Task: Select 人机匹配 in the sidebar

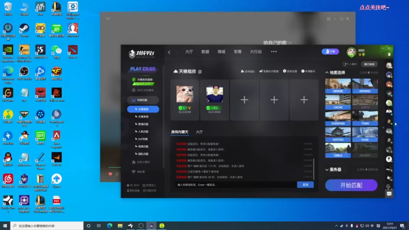Action: pyautogui.click(x=143, y=132)
